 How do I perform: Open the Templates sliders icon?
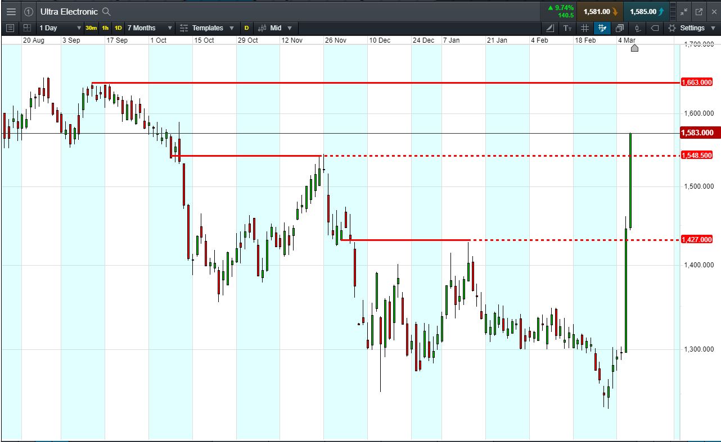pyautogui.click(x=184, y=28)
